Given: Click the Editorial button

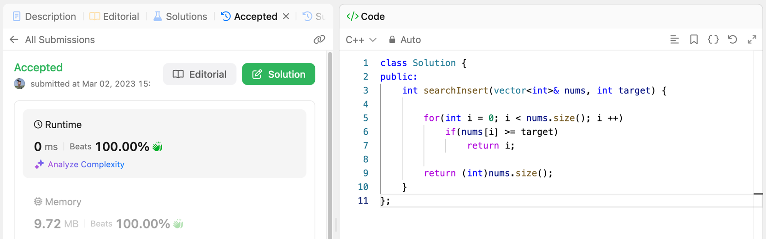Looking at the screenshot, I should coord(200,74).
